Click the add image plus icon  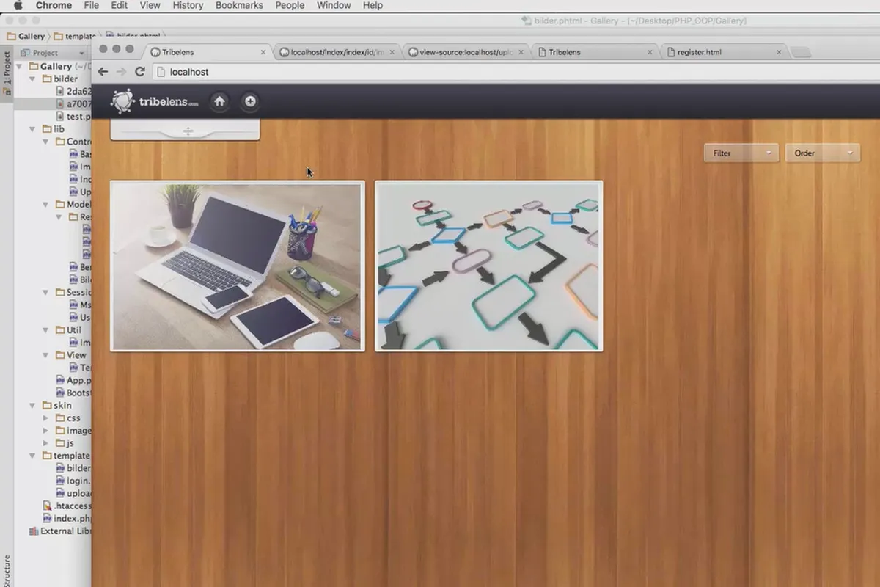pos(250,101)
